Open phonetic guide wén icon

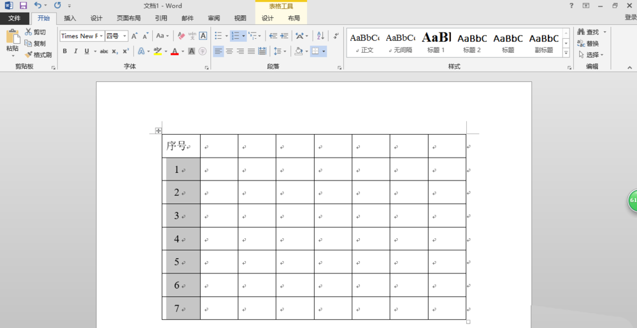[192, 36]
